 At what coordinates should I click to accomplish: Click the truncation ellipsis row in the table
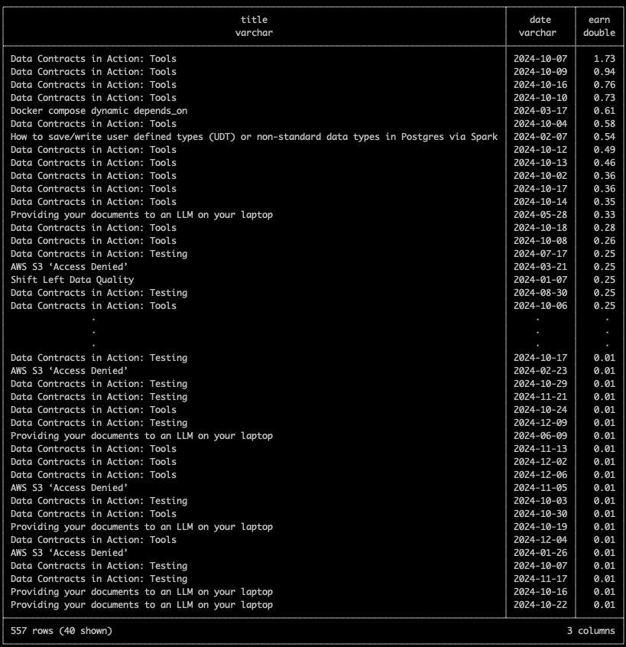pyautogui.click(x=254, y=331)
